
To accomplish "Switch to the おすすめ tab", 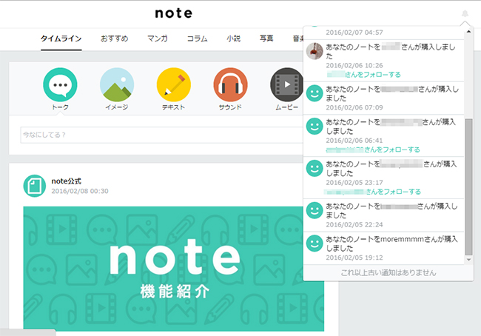I will point(115,38).
